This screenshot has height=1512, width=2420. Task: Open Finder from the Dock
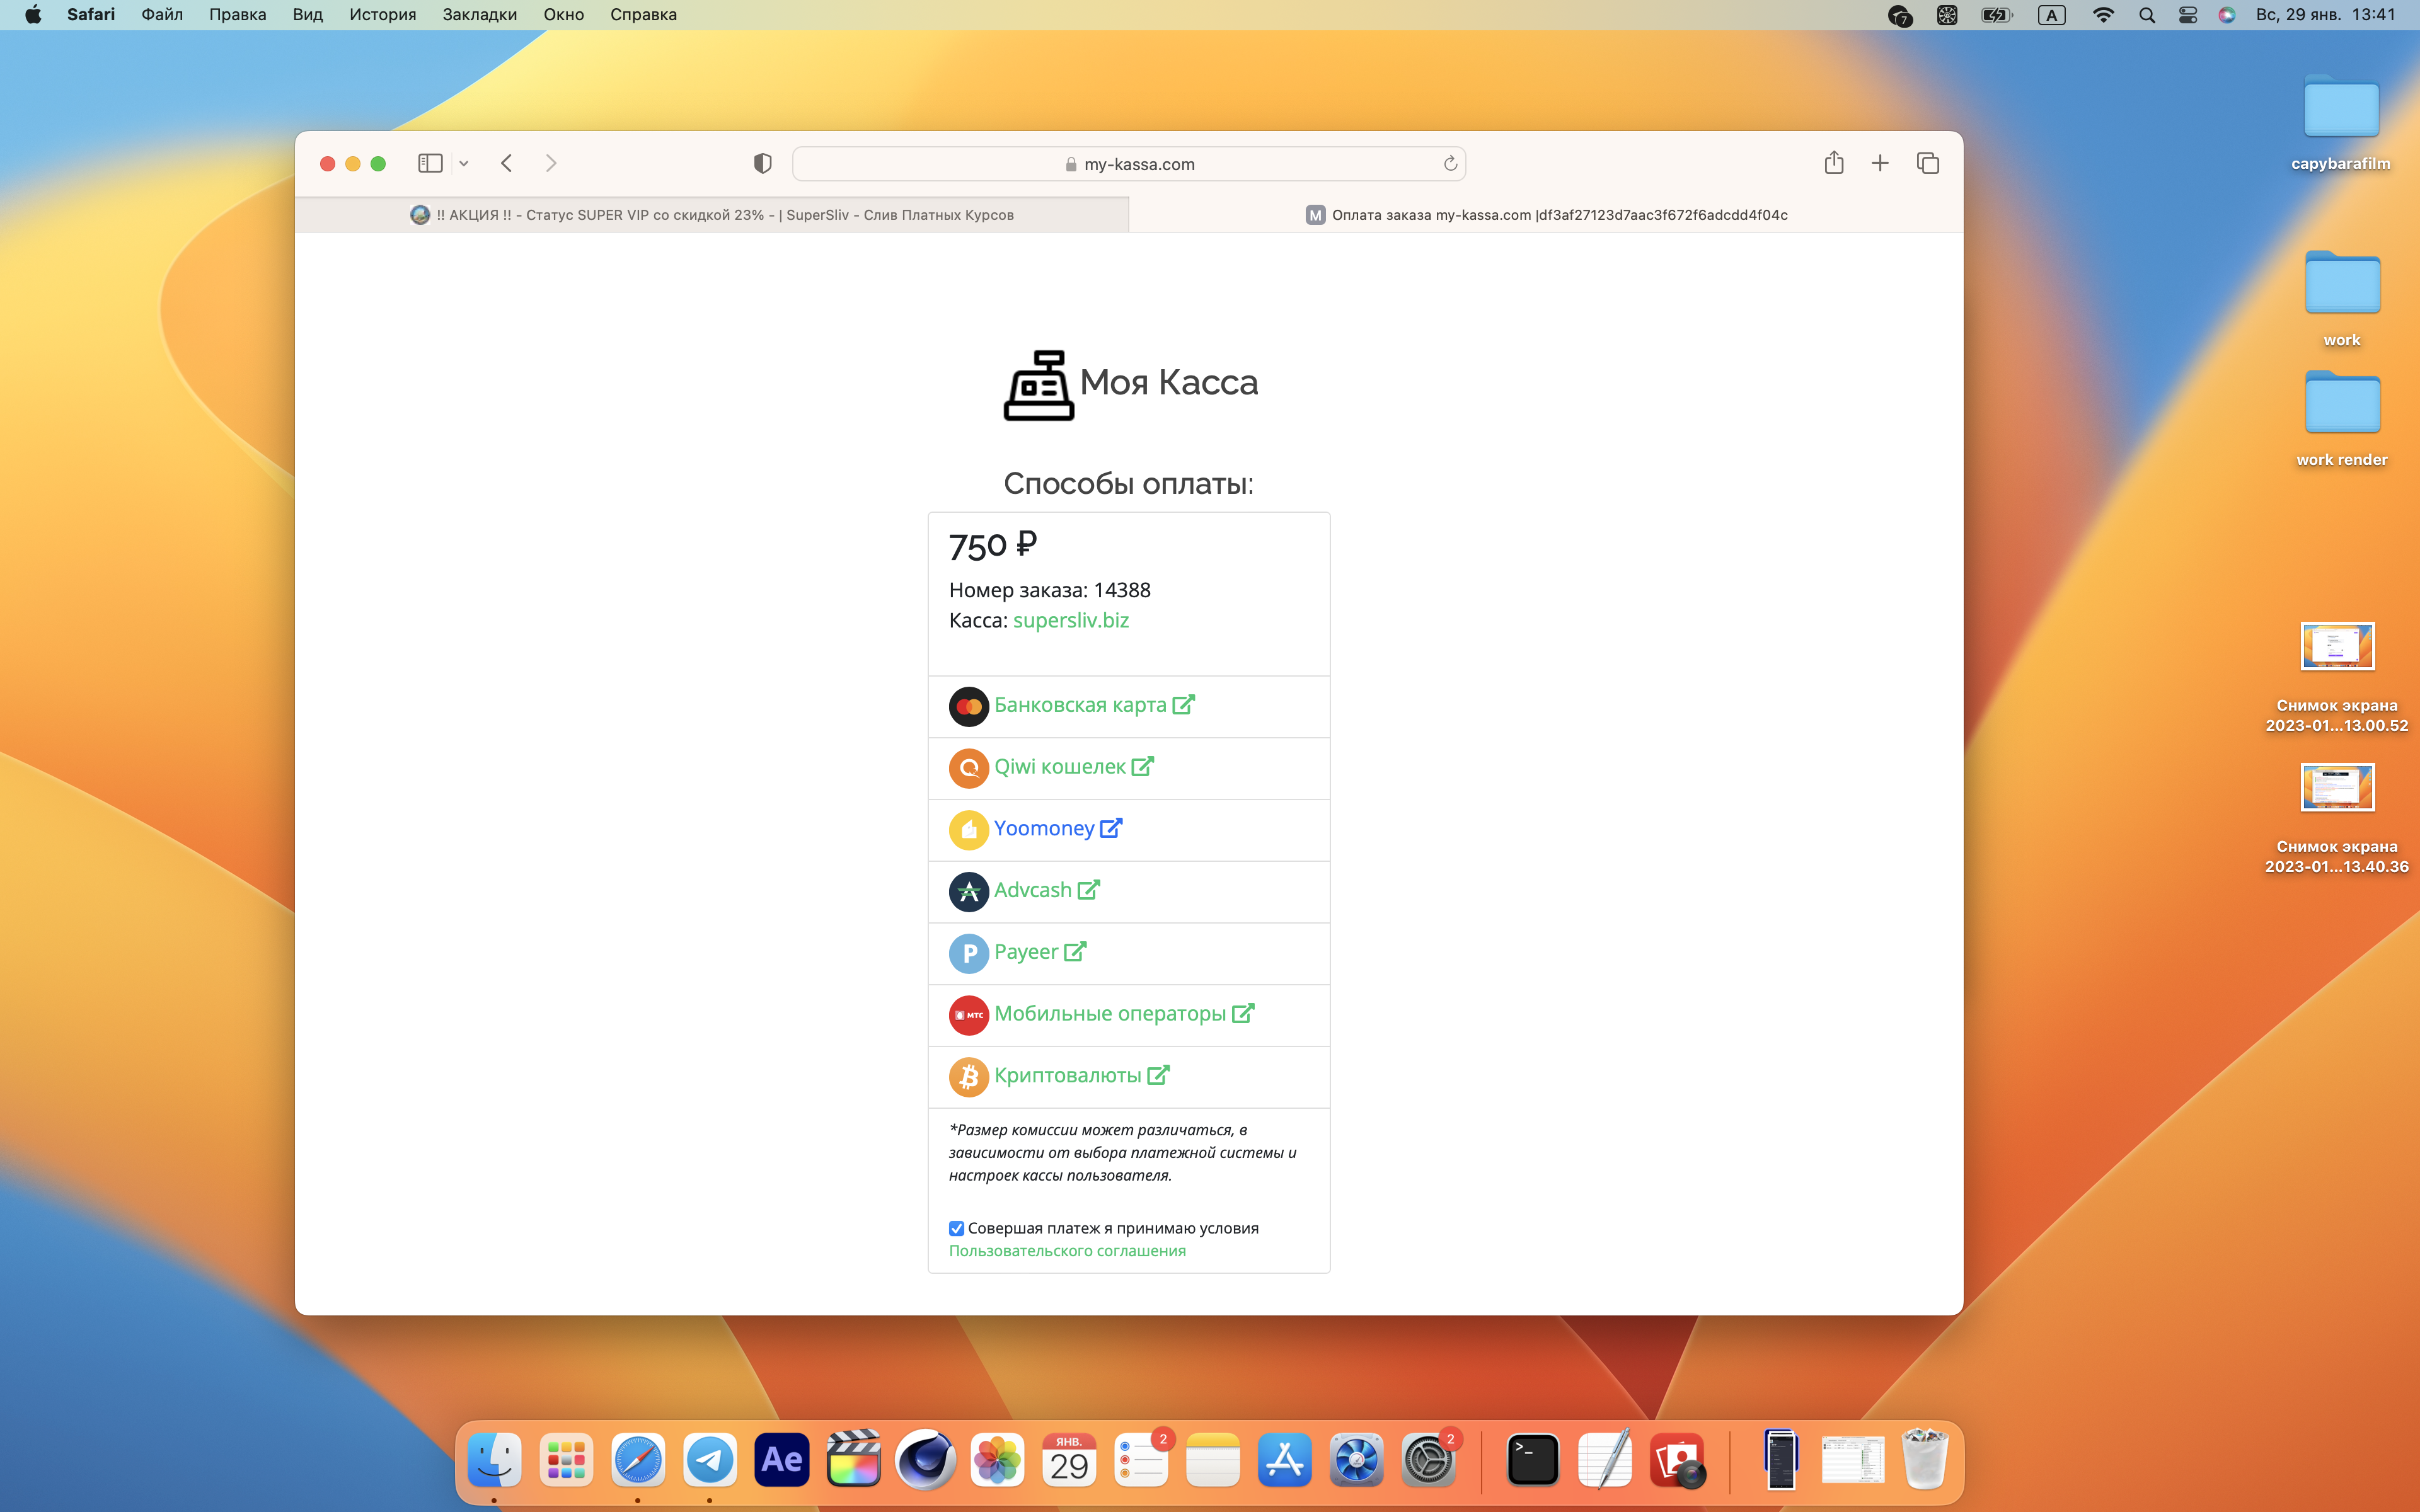494,1460
